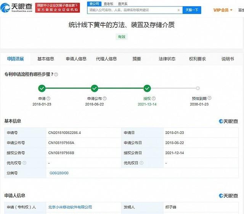Click help icon next to 预估到期 label
This screenshot has width=244, height=214.
(x=209, y=98)
